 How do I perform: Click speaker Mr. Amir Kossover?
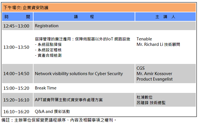[x=154, y=74]
